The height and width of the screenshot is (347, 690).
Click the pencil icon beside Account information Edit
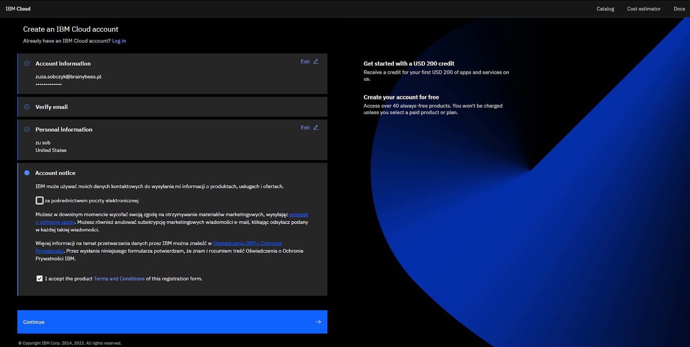click(x=316, y=62)
